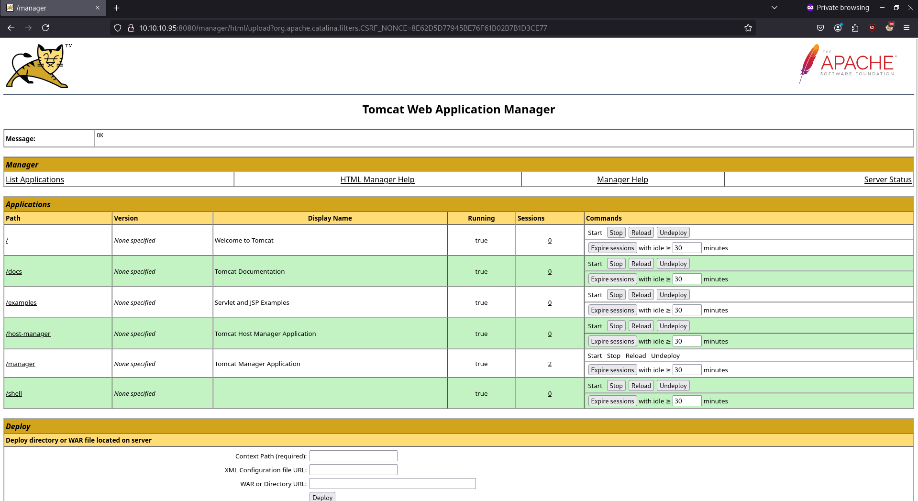Screen dimensions: 918x501
Task: Open the extensions puzzle icon
Action: [855, 28]
